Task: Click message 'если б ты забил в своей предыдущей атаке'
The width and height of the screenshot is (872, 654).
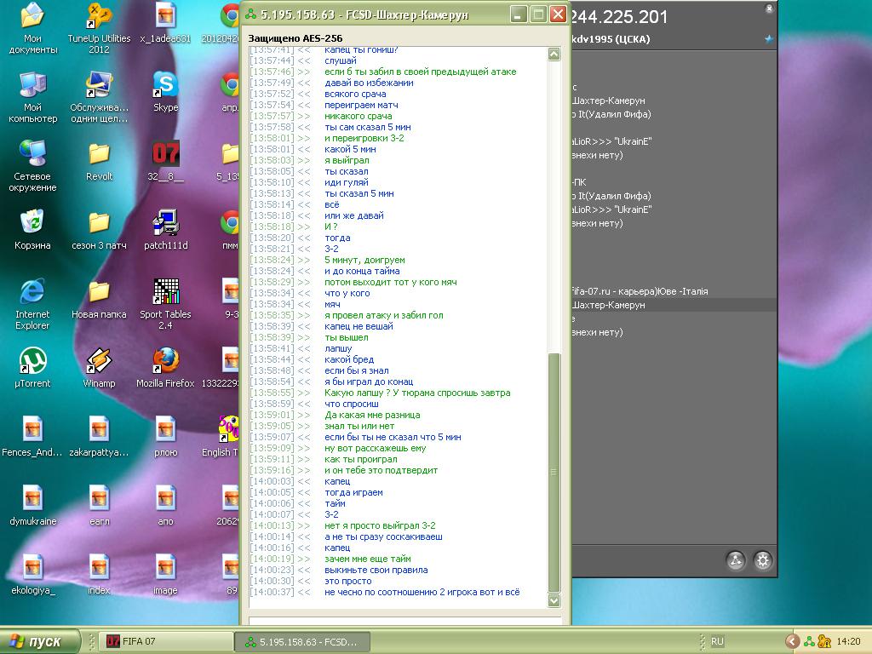Action: coord(421,72)
